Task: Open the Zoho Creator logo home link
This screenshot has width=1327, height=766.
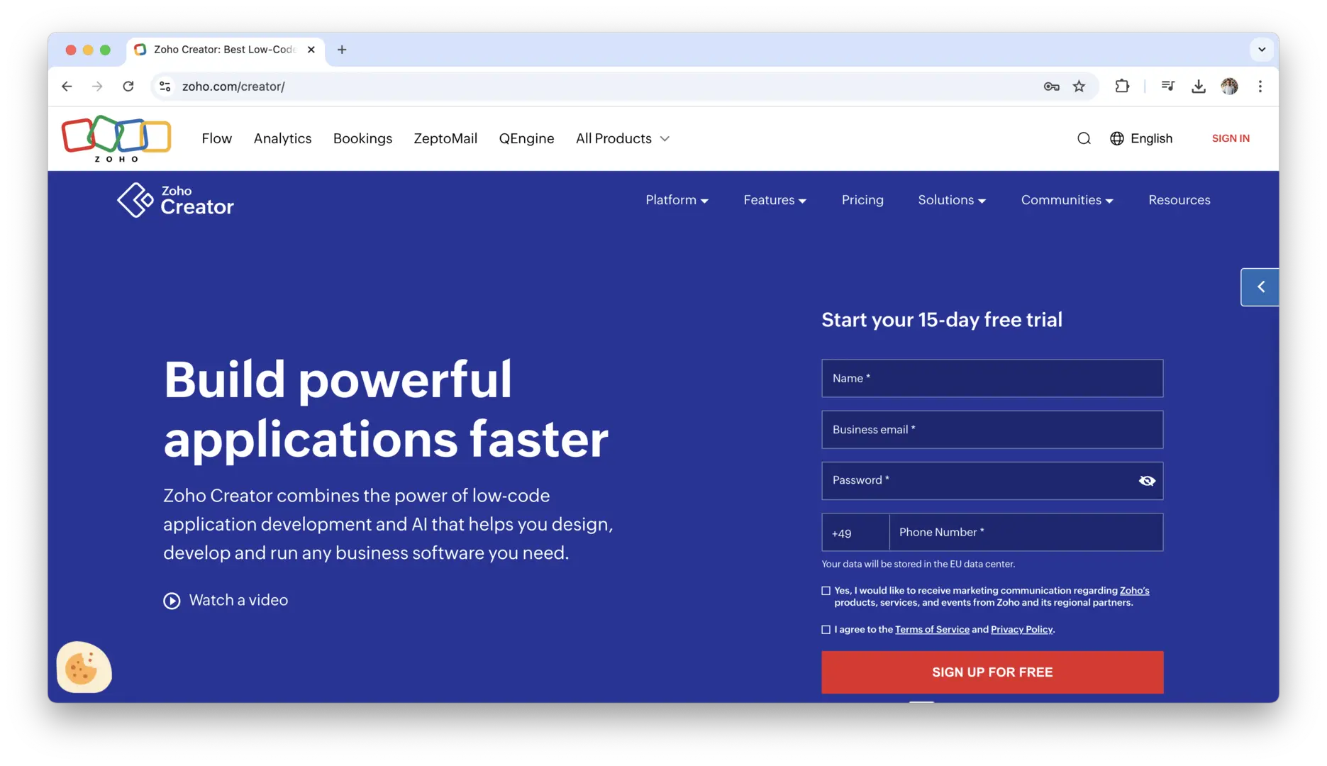Action: 175,200
